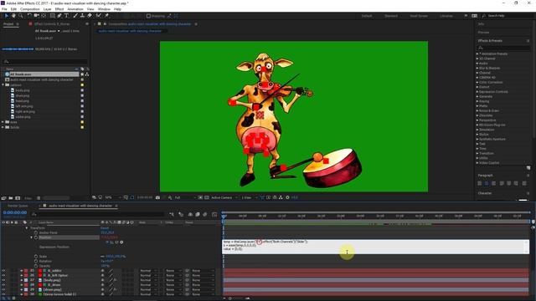The image size is (536, 301).
Task: Select the Pen tool
Action: click(59, 16)
